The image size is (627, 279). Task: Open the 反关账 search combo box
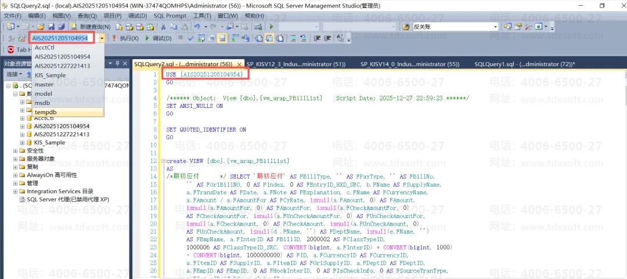pos(455,26)
